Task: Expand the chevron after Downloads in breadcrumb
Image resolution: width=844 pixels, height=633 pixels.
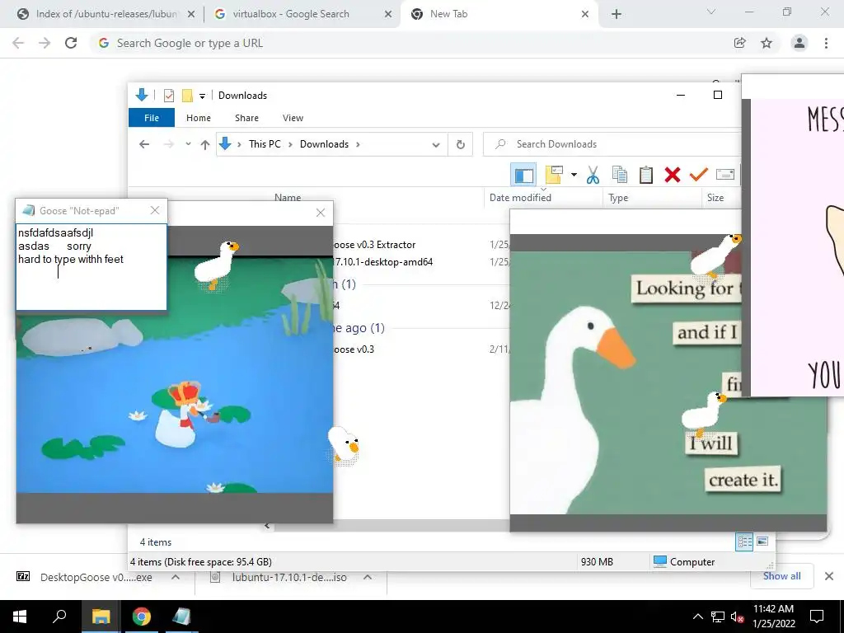Action: 358,144
